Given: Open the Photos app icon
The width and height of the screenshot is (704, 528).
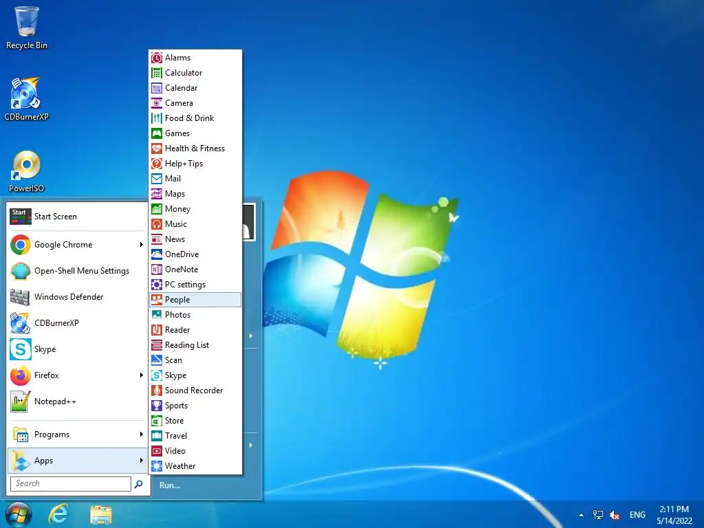Looking at the screenshot, I should [156, 315].
